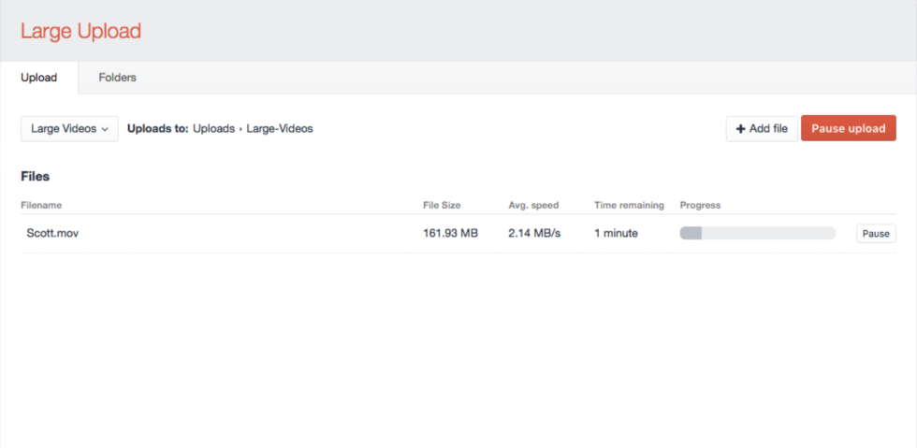This screenshot has height=448, width=917.
Task: Select the Upload tab
Action: pyautogui.click(x=39, y=78)
